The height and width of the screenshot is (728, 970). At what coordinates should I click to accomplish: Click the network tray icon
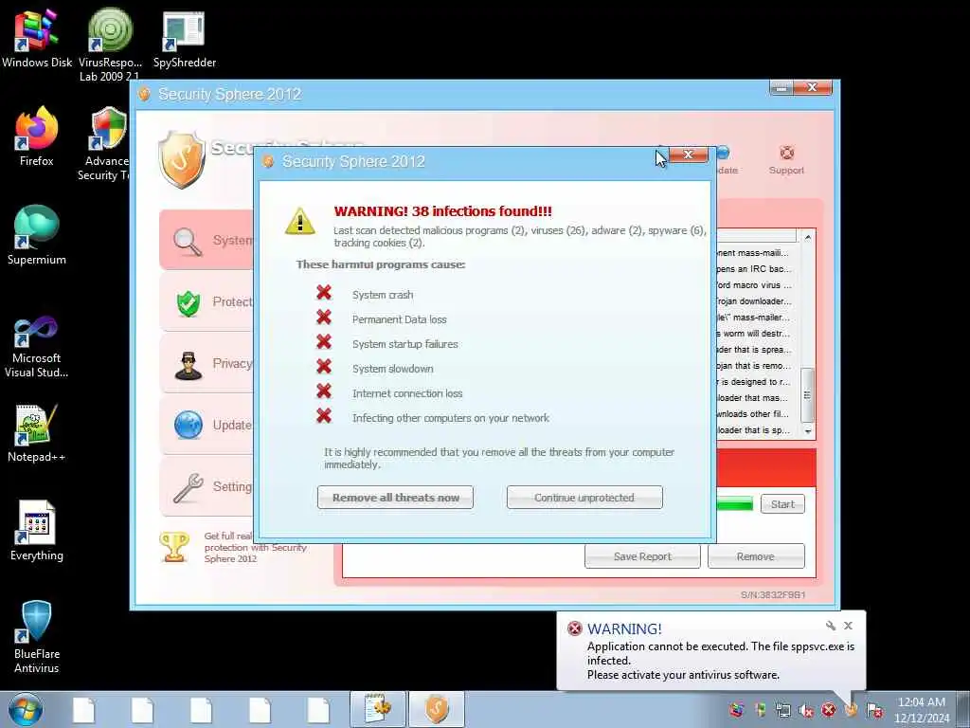point(783,710)
